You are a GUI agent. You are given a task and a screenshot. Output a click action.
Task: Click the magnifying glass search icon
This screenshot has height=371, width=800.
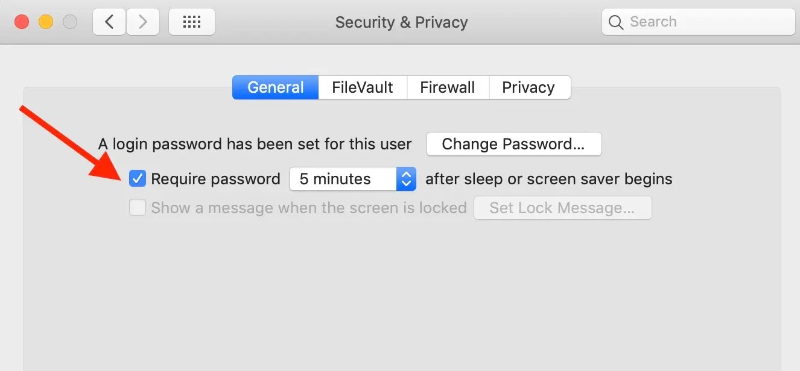[x=616, y=22]
